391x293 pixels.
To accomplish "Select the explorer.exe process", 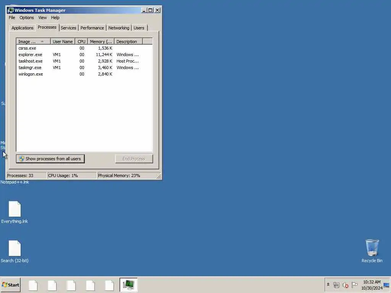I will pos(84,55).
